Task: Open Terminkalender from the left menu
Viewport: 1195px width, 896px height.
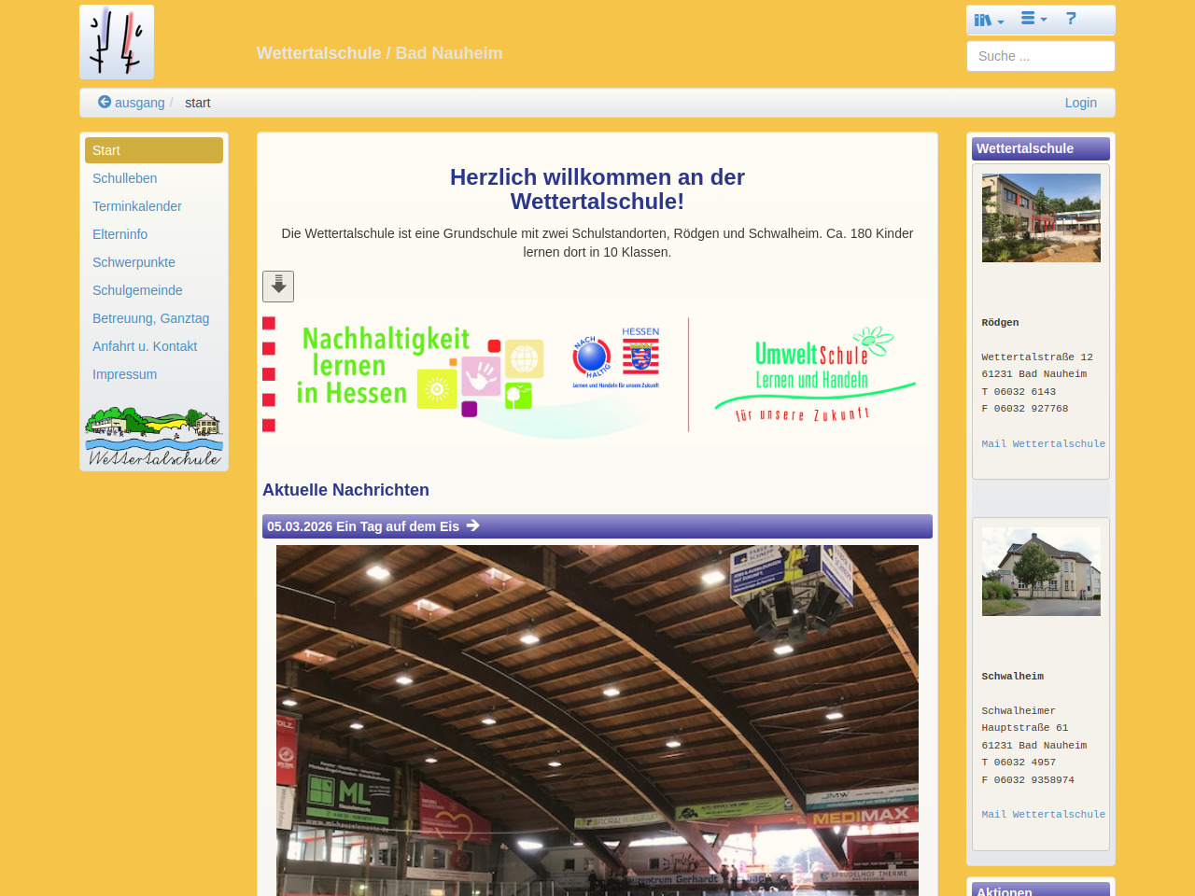Action: [137, 206]
